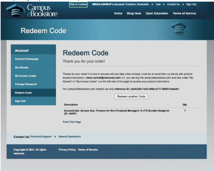The width and height of the screenshot is (214, 171).
Task: Open the Cart link in top bar
Action: coord(158,5)
